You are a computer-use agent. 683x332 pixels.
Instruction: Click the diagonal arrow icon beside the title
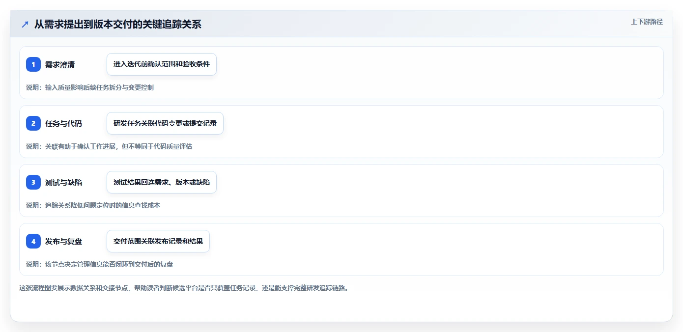(x=25, y=25)
